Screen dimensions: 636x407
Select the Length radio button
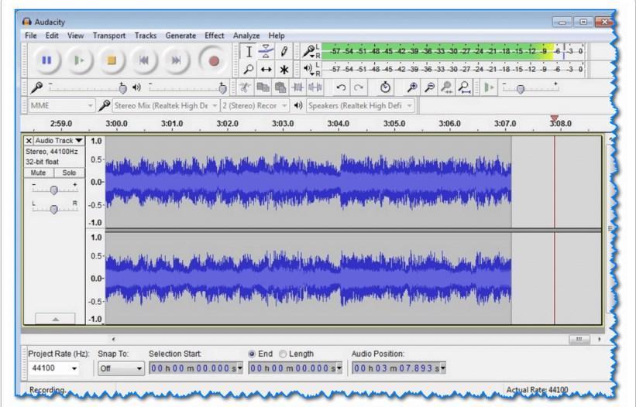coord(283,354)
